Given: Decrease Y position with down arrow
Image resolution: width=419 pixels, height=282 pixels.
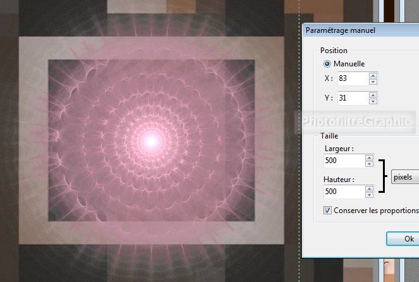Looking at the screenshot, I should click(x=373, y=101).
